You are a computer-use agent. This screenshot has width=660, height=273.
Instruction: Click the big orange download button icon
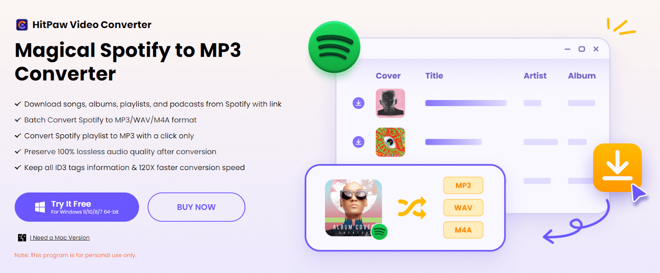point(618,167)
